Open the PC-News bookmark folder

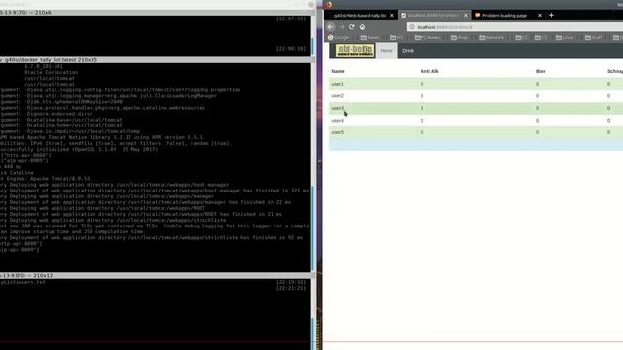427,37
